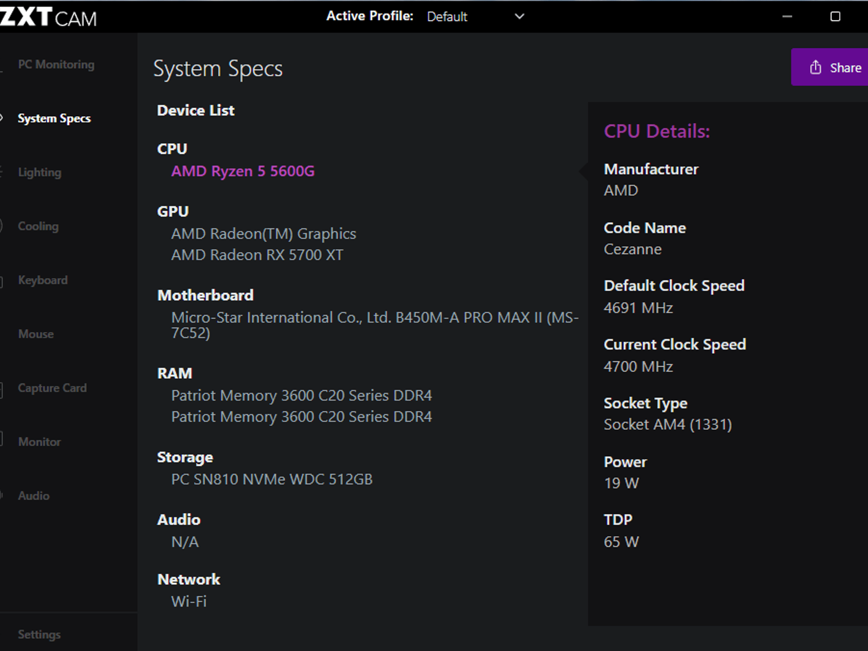Select the second Patriot Memory RAM entry
This screenshot has height=651, width=868.
tap(301, 417)
